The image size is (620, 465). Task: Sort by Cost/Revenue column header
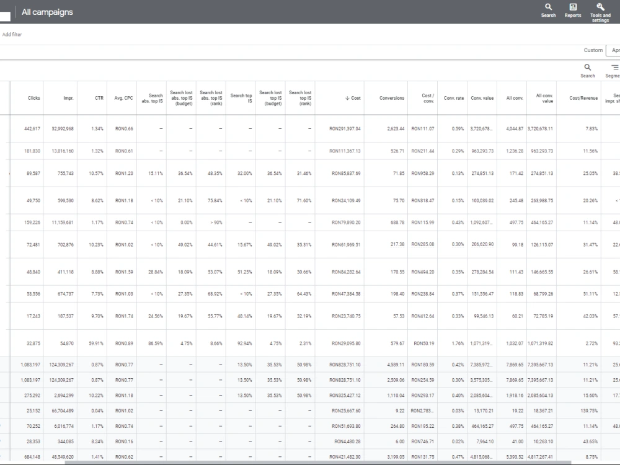pos(583,98)
